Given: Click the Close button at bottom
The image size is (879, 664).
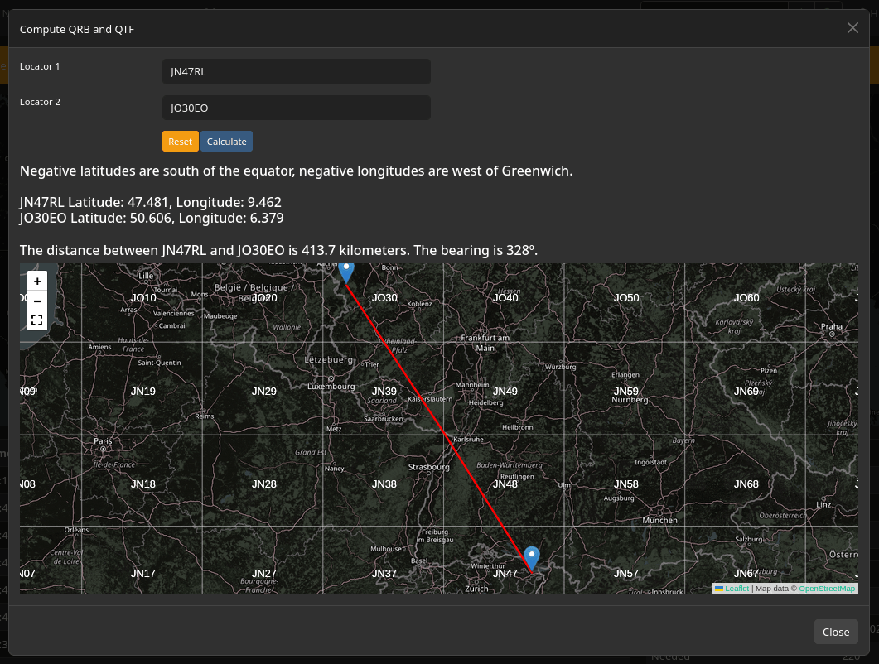Looking at the screenshot, I should click(836, 632).
